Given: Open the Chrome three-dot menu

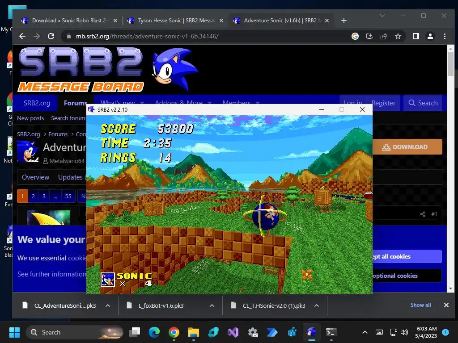Looking at the screenshot, I should [445, 36].
